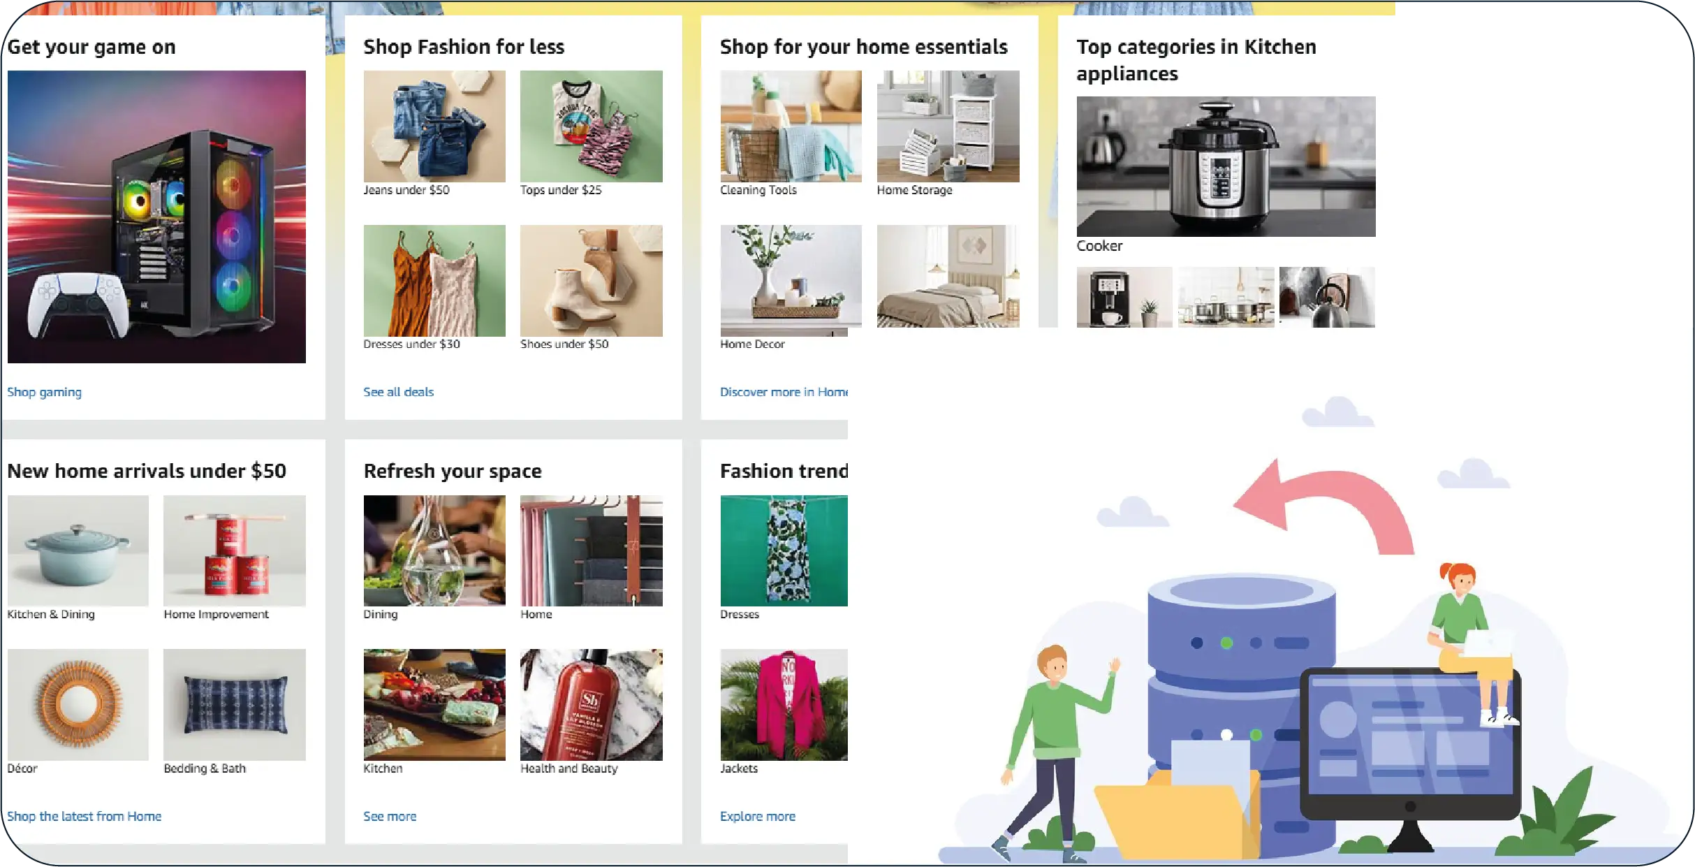Open Shop the latest from Home link
The width and height of the screenshot is (1695, 867).
point(84,816)
